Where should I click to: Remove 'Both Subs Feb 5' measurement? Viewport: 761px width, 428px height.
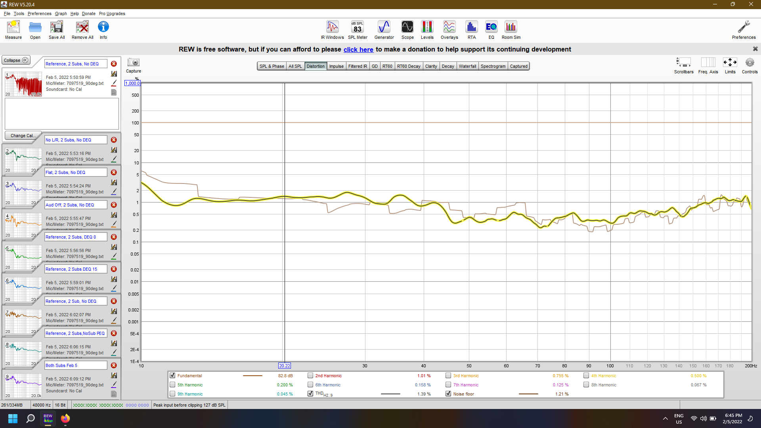click(114, 365)
